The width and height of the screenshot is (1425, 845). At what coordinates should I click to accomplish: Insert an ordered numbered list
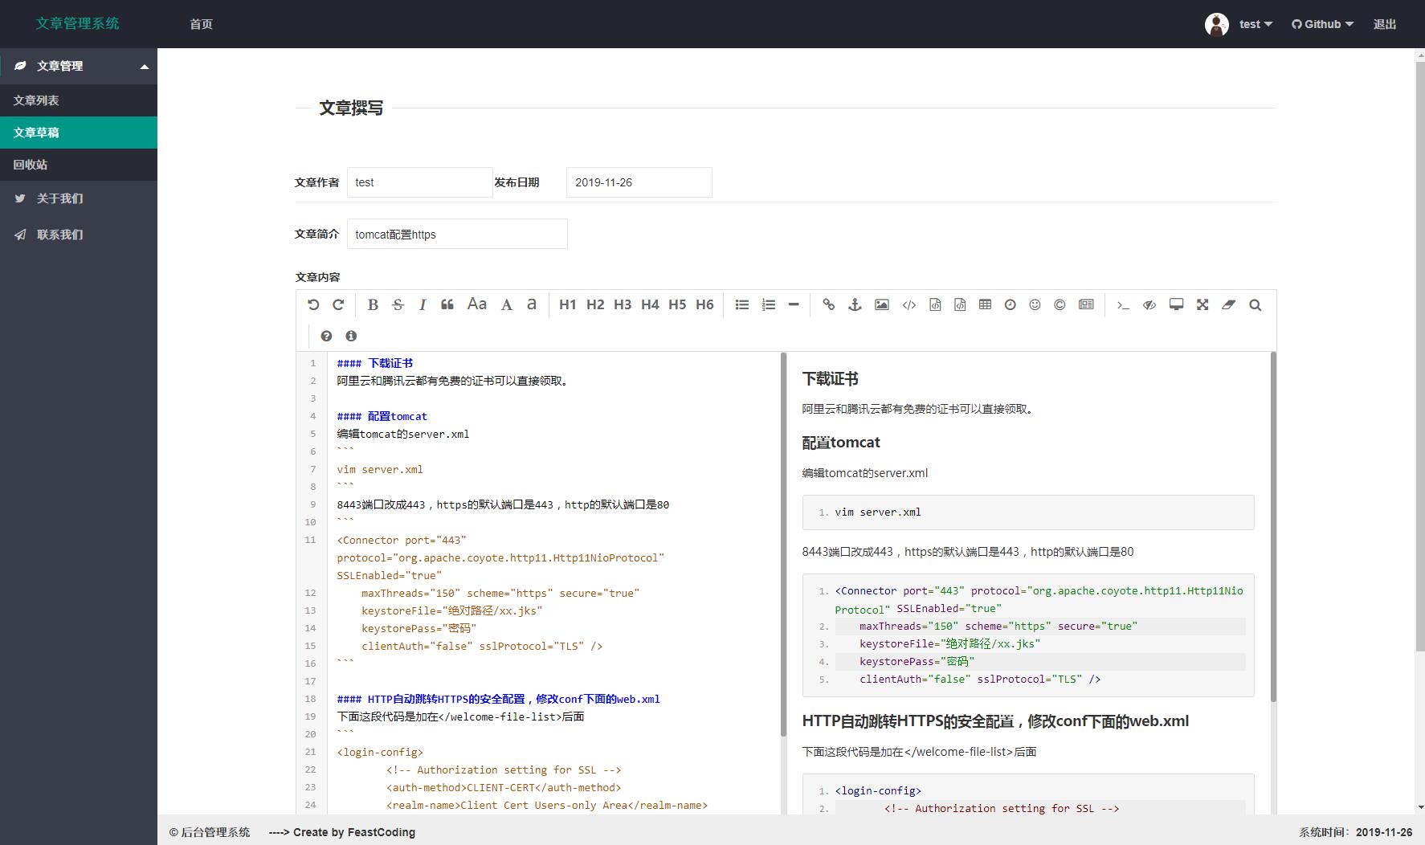(x=769, y=304)
